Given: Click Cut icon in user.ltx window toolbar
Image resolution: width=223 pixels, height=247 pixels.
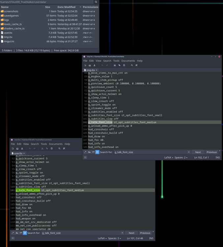Looking at the screenshot, I should click(x=42, y=149).
